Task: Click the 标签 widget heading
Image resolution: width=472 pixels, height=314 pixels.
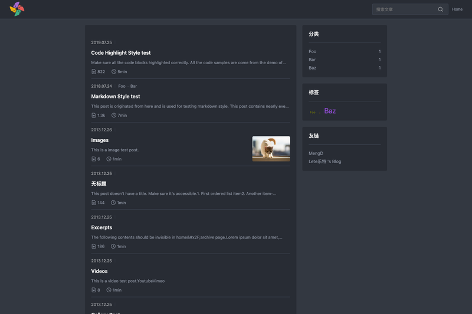Action: point(314,92)
